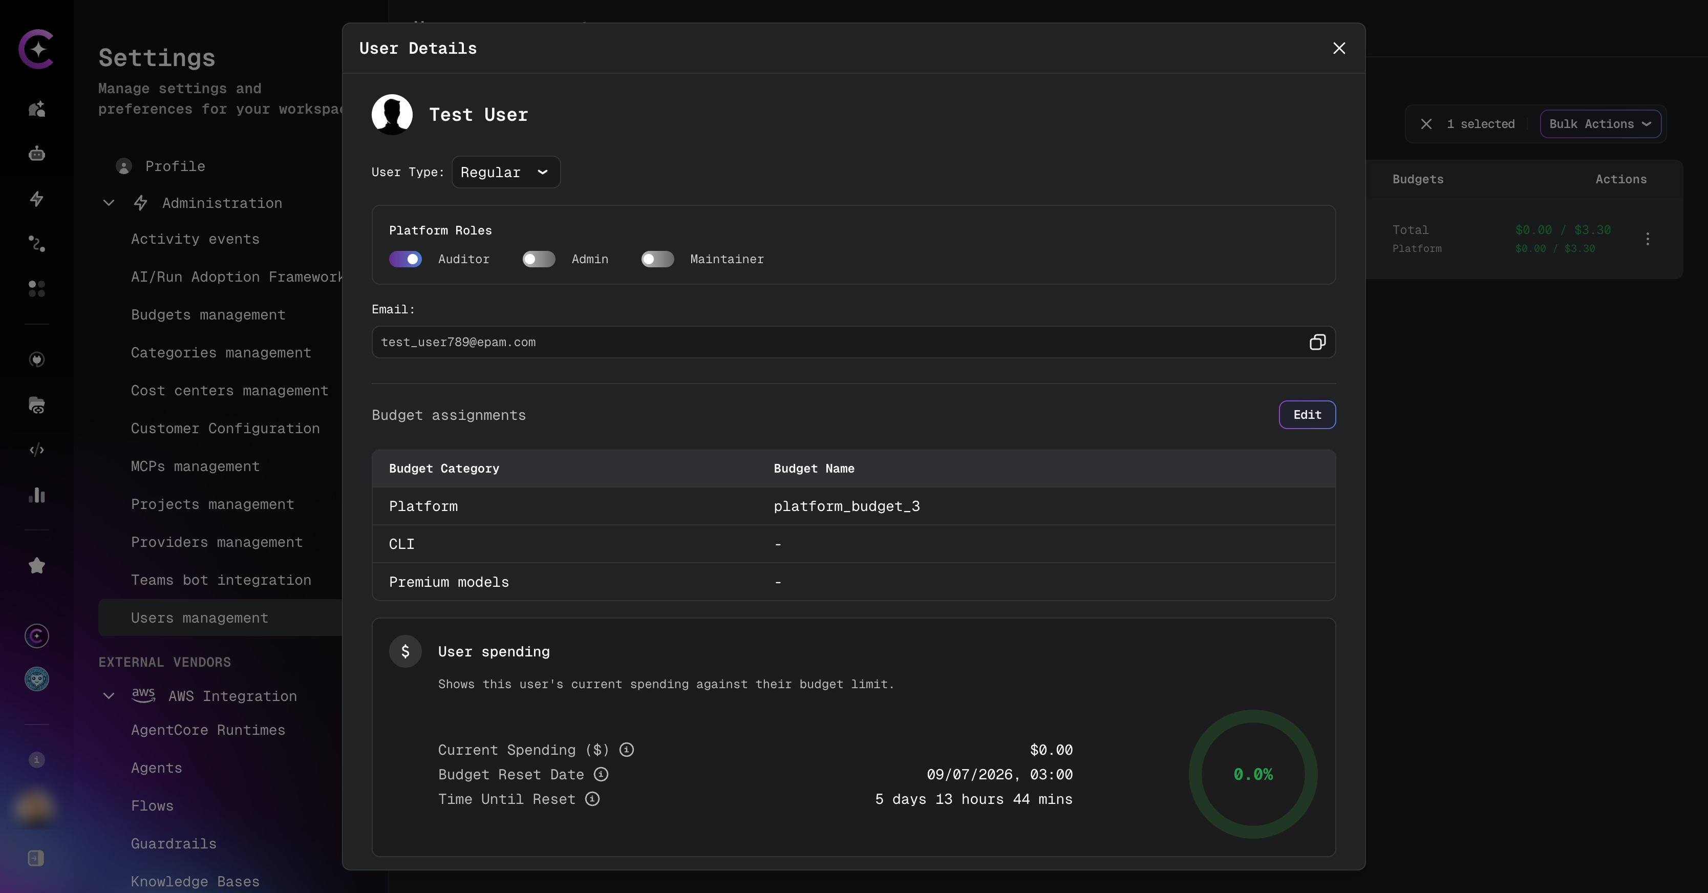
Task: Copy the email address with the copy icon
Action: (x=1317, y=342)
